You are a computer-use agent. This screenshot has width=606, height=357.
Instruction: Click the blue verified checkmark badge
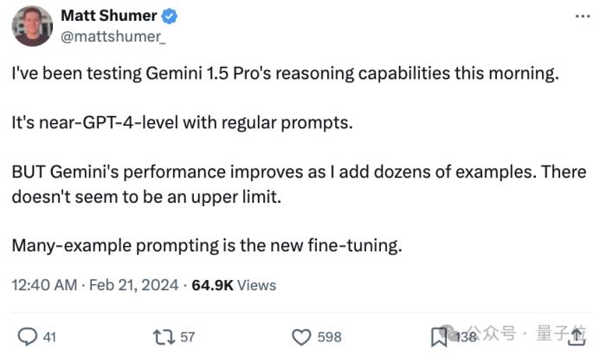point(170,16)
